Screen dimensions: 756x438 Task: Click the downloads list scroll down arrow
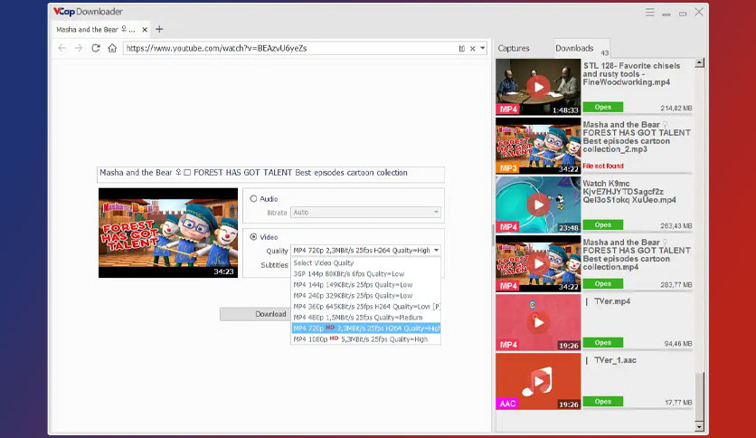coord(700,427)
